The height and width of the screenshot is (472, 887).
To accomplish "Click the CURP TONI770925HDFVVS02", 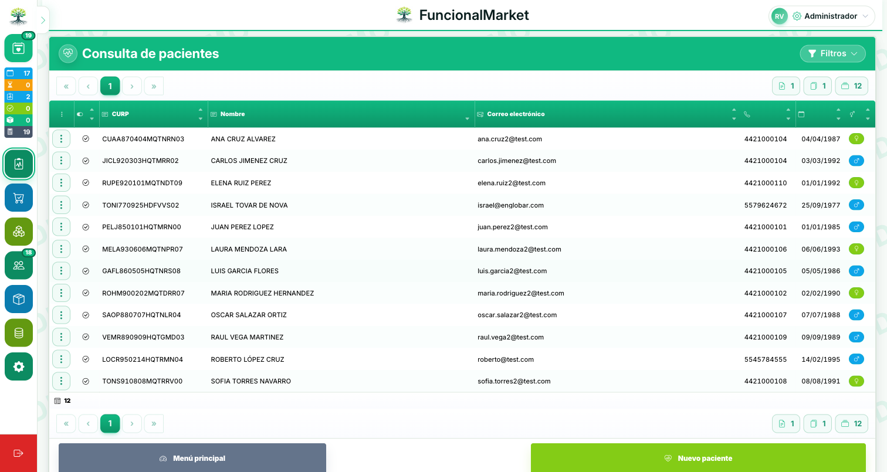I will [141, 205].
